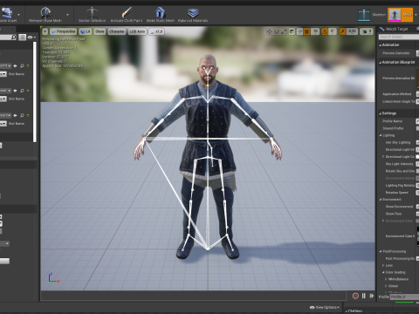This screenshot has height=314, width=419.
Task: Toggle the Show Floor checkbox
Action: tap(417, 214)
